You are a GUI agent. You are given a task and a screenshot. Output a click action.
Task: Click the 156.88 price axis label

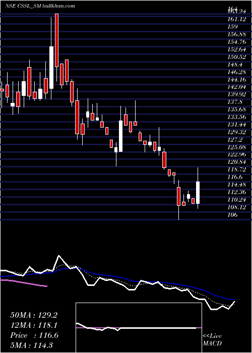[x=237, y=34]
